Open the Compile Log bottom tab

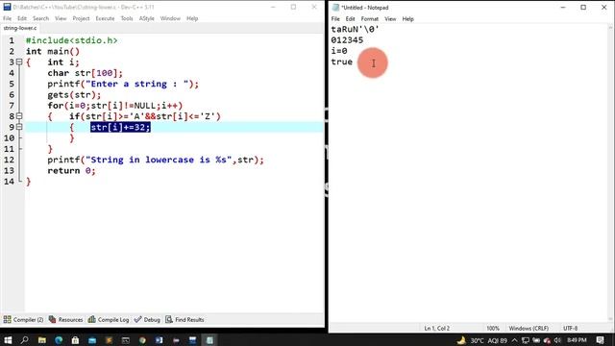(109, 320)
